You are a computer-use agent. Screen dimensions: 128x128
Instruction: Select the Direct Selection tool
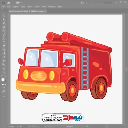point(4,20)
